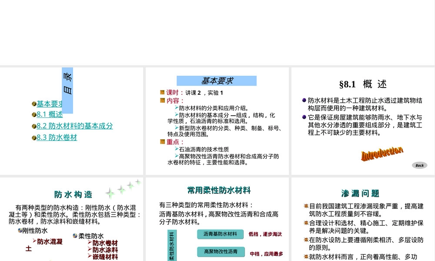Click the star bullet beside 合理设计和选材
Viewport: 435px width, 261px height.
(x=306, y=223)
